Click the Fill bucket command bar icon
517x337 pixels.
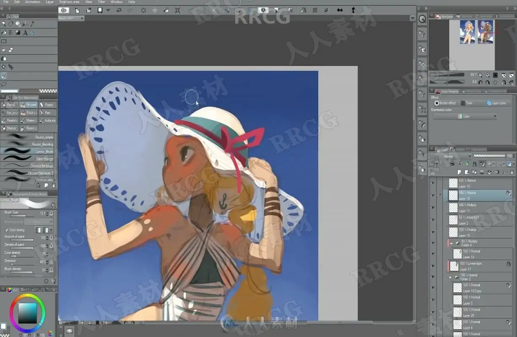[x=166, y=10]
